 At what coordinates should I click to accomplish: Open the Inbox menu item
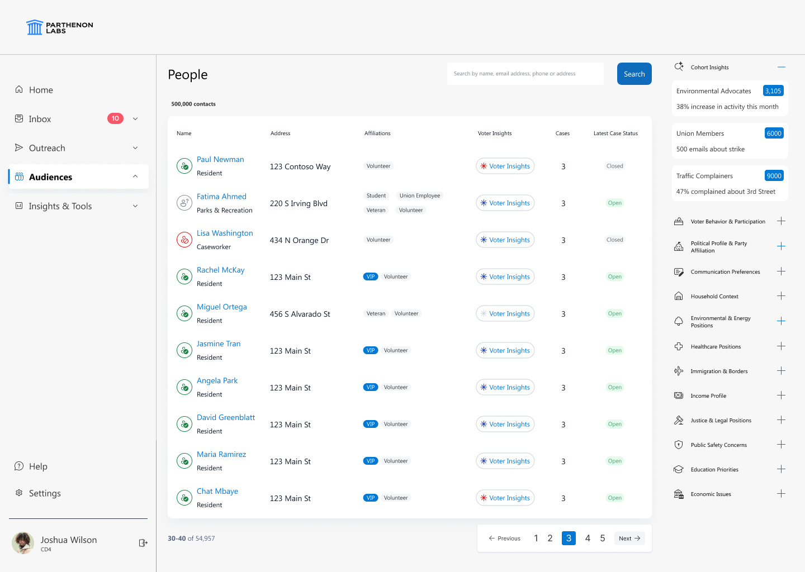79,118
